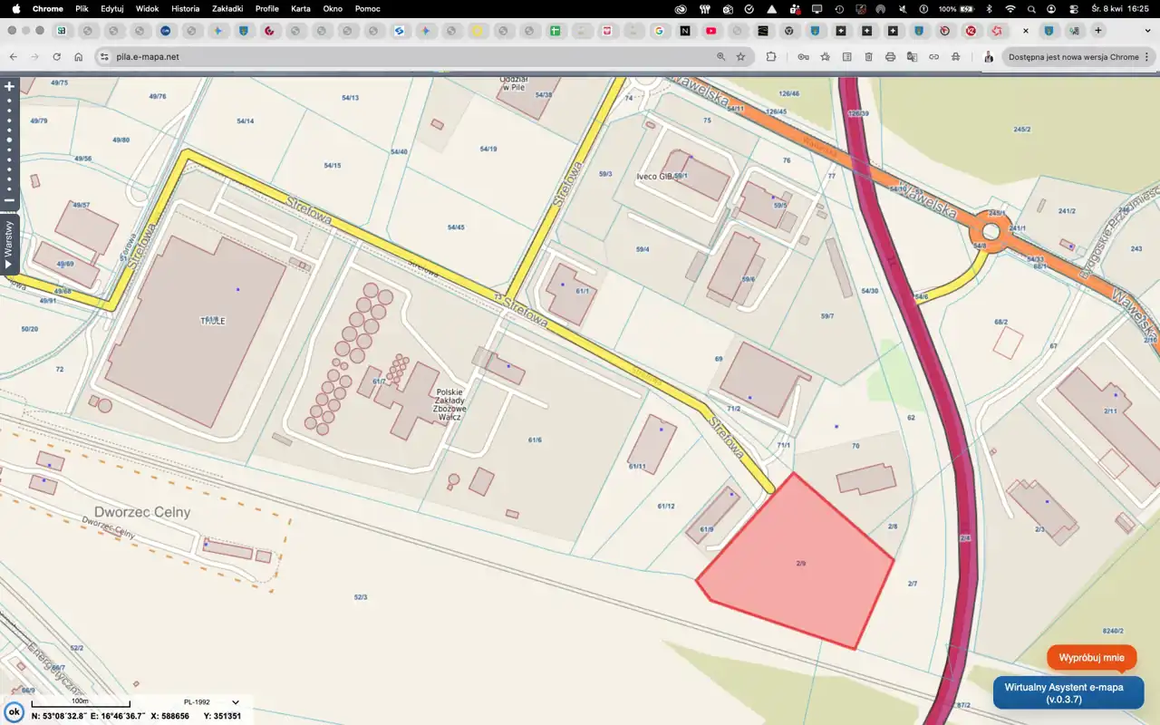Open the macOS Control Center toggles
The height and width of the screenshot is (725, 1160).
[1073, 8]
